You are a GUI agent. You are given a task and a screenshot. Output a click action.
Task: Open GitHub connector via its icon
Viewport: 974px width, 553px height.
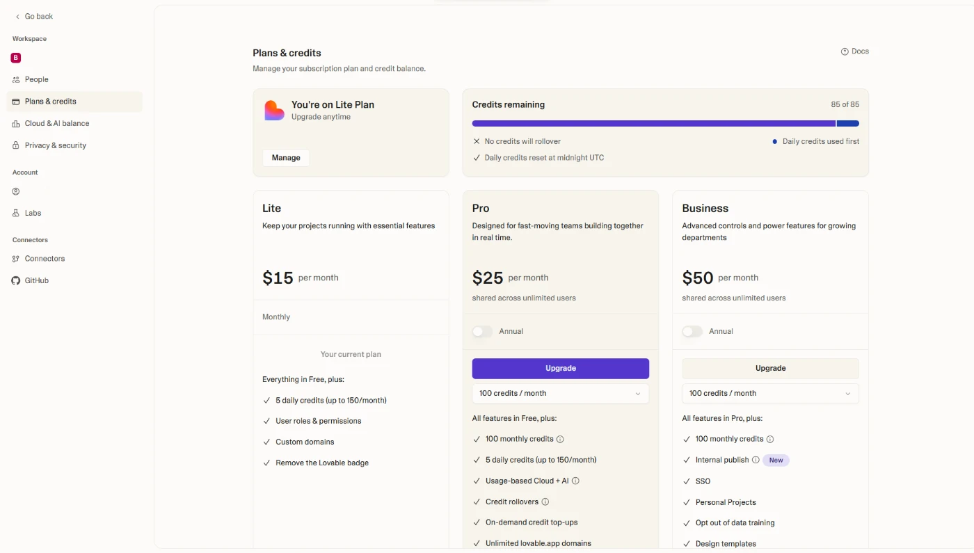[16, 280]
